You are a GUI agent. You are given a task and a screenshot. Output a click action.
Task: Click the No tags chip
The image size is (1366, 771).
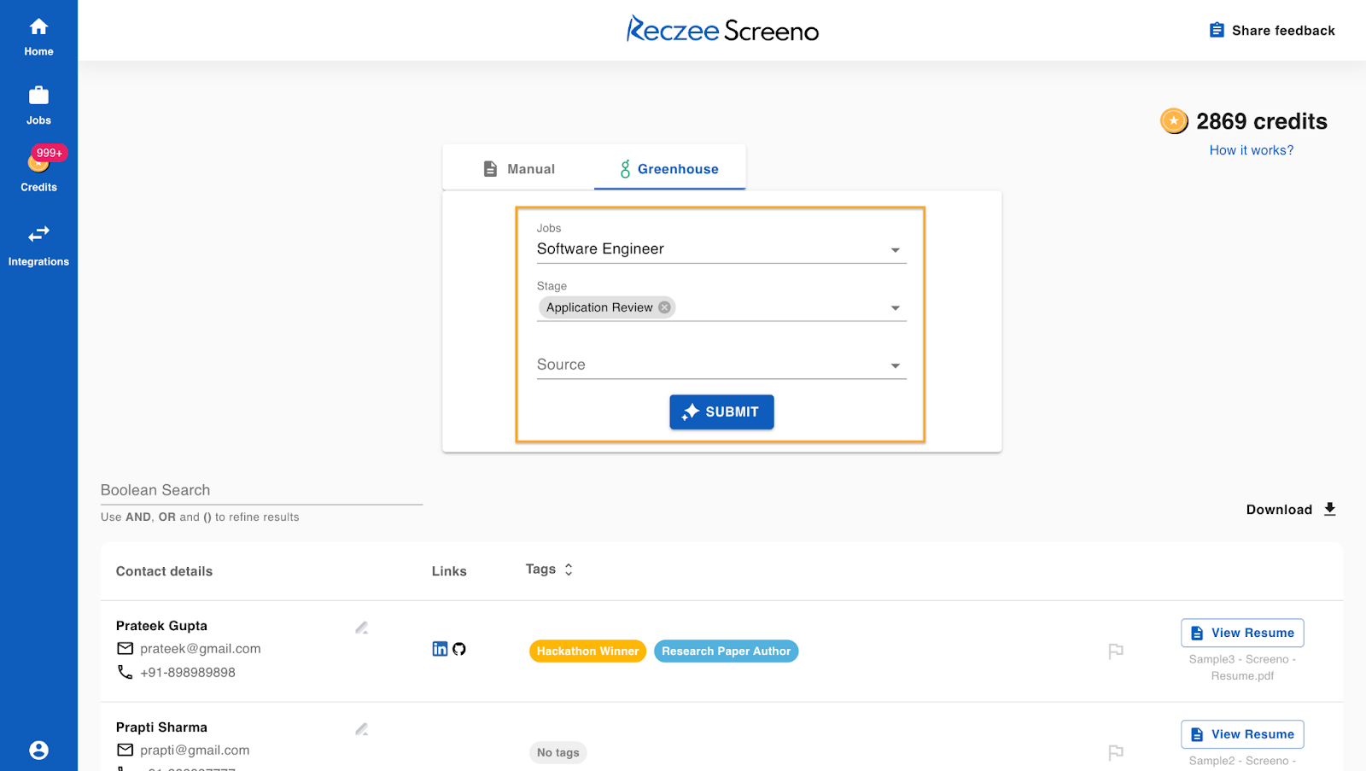pos(558,753)
